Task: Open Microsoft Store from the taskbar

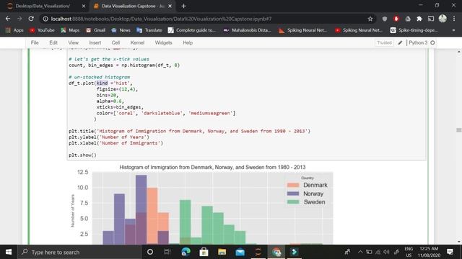Action: pos(204,252)
